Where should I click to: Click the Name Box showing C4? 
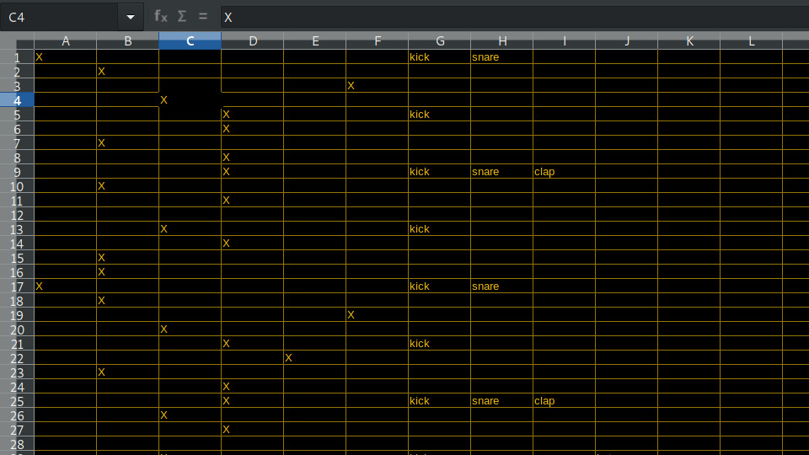pyautogui.click(x=59, y=17)
